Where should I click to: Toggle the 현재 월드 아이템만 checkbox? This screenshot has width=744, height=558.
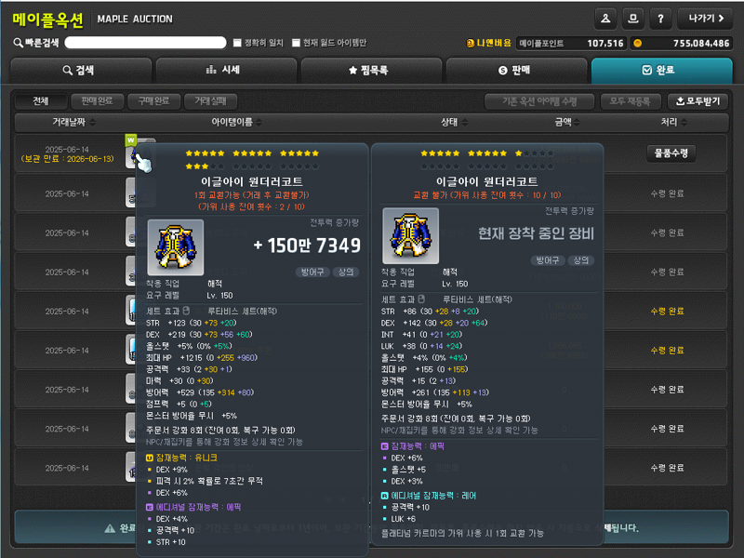click(296, 43)
